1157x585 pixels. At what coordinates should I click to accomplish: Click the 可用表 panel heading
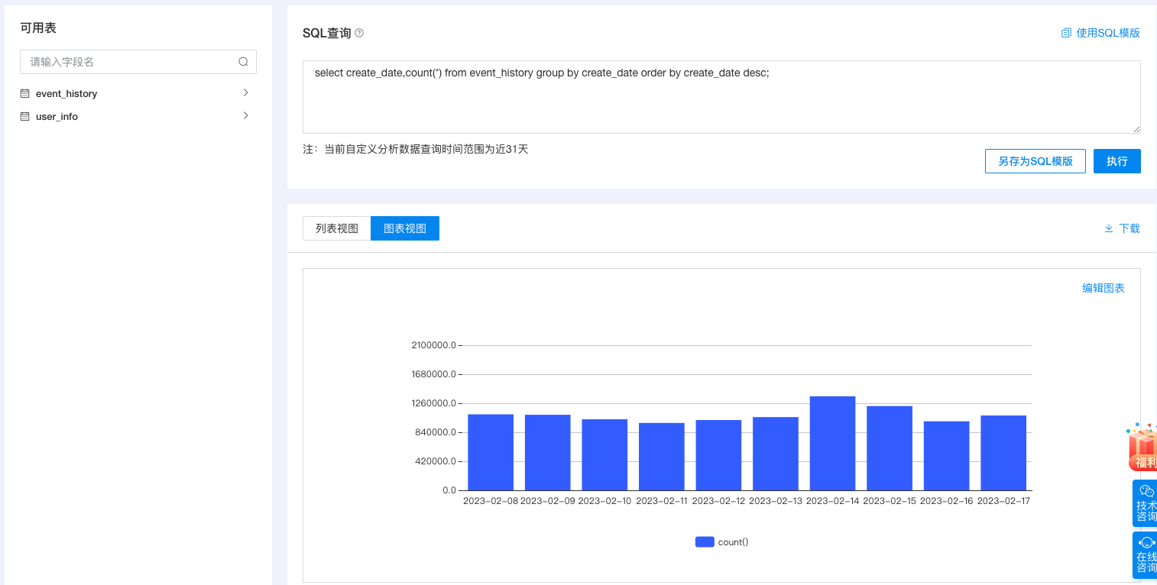coord(38,28)
